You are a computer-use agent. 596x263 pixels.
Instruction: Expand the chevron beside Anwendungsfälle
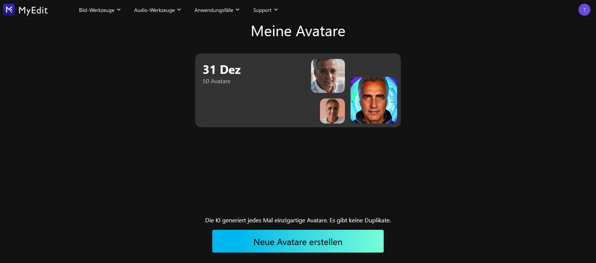(x=237, y=10)
